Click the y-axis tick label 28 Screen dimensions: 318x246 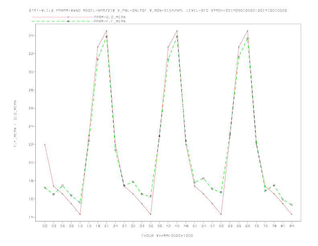[x=31, y=90]
